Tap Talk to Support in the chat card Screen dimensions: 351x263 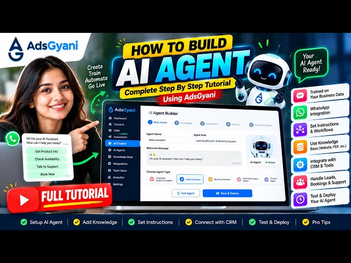tap(47, 167)
